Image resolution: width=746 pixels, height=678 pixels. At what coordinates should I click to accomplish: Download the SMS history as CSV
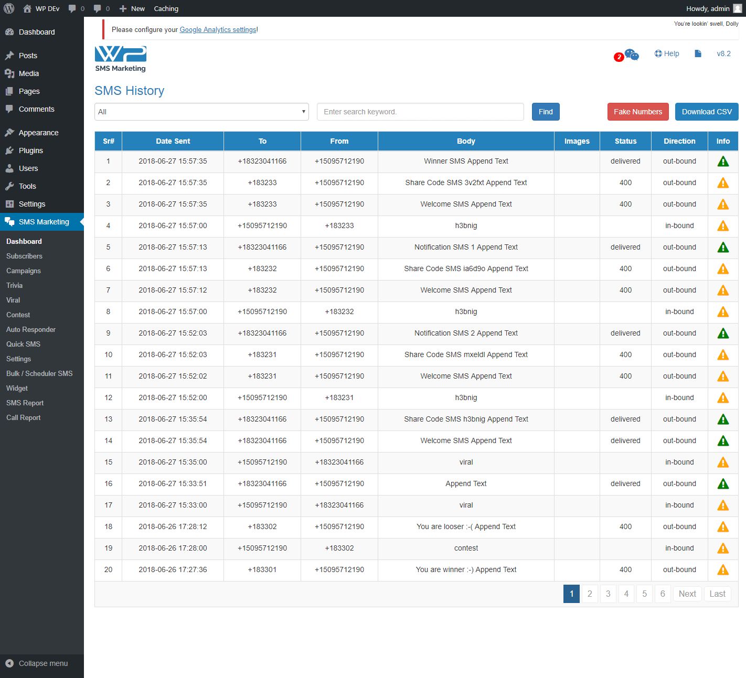706,112
